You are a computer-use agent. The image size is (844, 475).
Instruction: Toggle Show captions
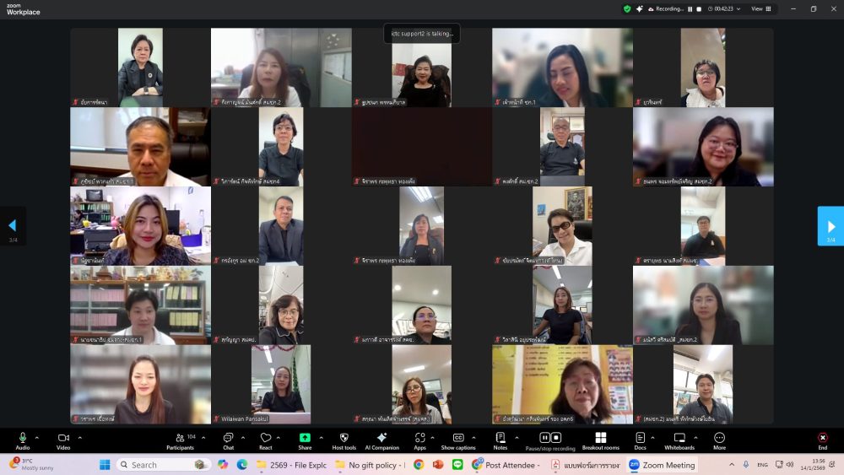[x=458, y=440]
